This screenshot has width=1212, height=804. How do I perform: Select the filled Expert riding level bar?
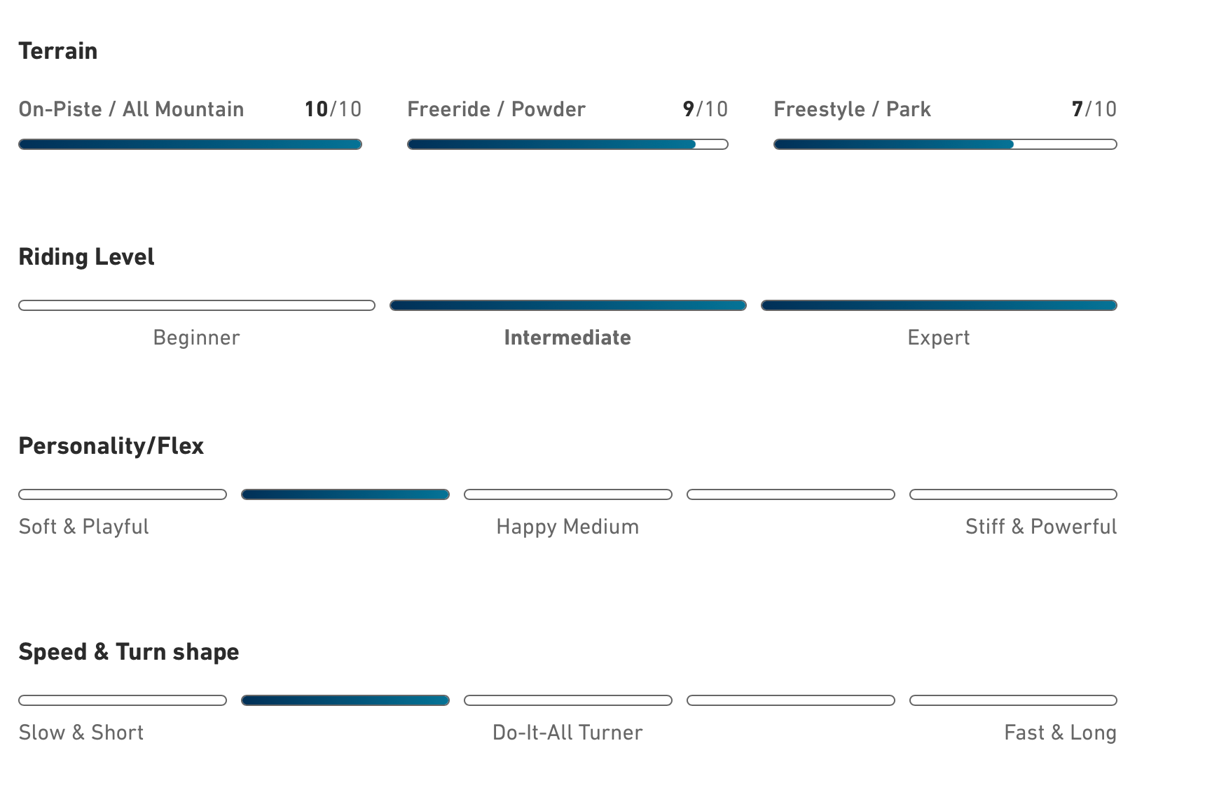click(939, 305)
